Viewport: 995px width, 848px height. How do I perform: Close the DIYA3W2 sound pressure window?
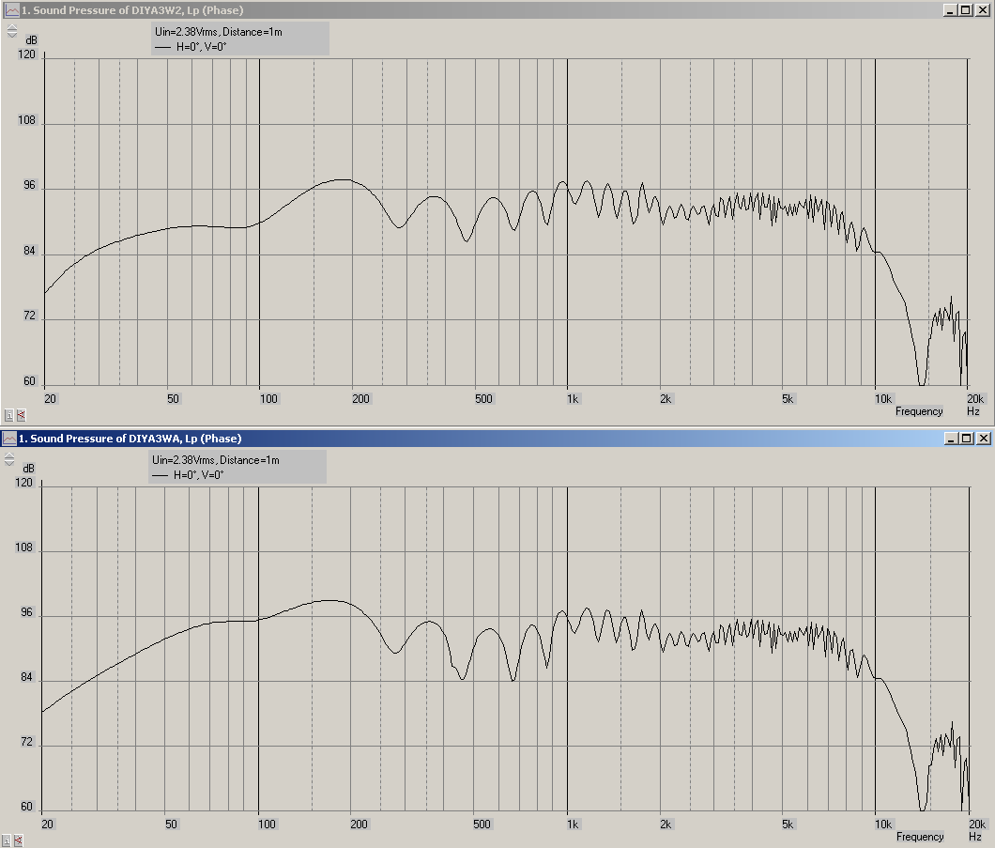point(982,10)
